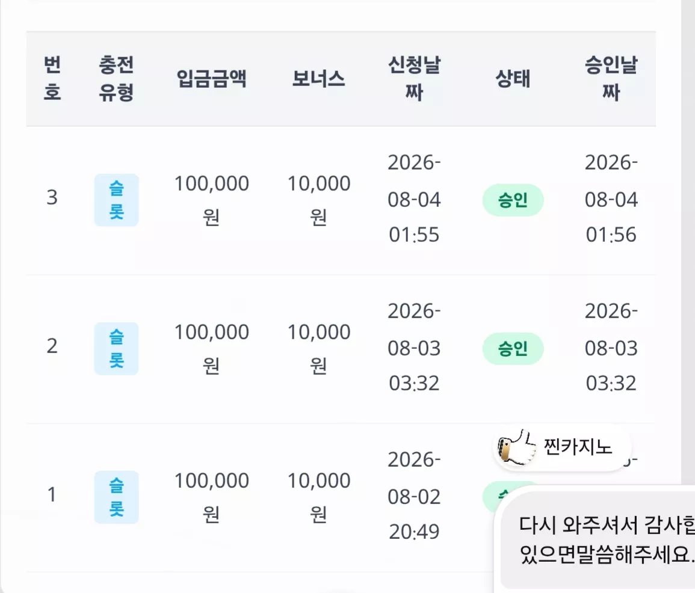Viewport: 695px width, 593px height.
Task: Click the 상태 column header
Action: [513, 79]
